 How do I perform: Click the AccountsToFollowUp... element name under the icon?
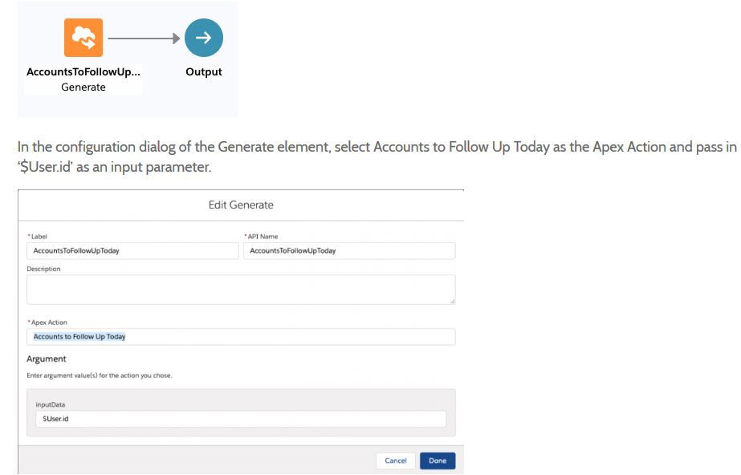[83, 72]
